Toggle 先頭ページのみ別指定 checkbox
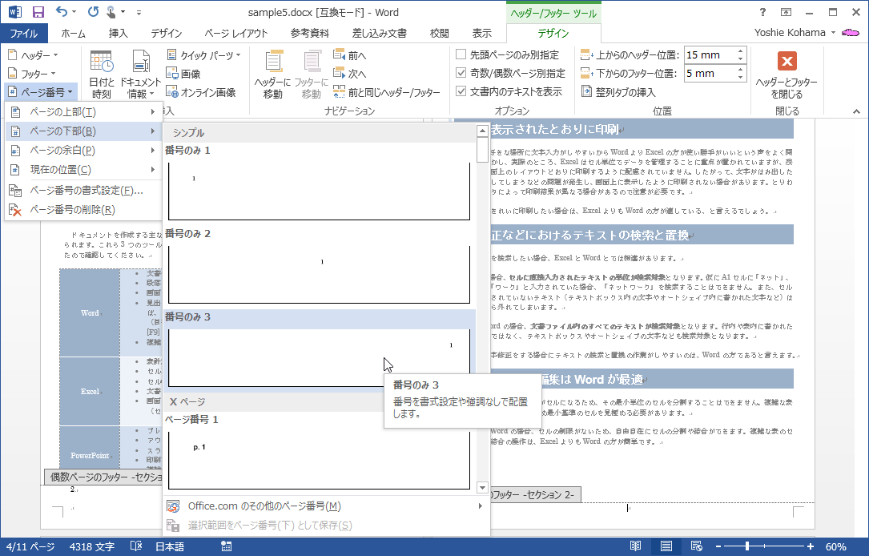869x556 pixels. click(x=461, y=54)
